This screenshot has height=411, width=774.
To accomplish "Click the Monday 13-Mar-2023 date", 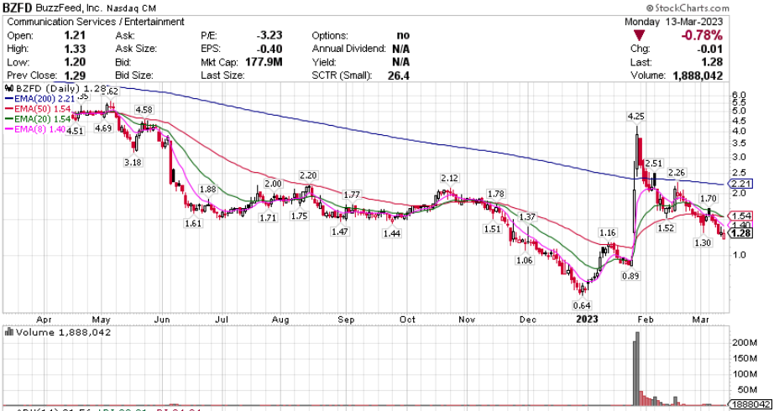I will pos(673,22).
